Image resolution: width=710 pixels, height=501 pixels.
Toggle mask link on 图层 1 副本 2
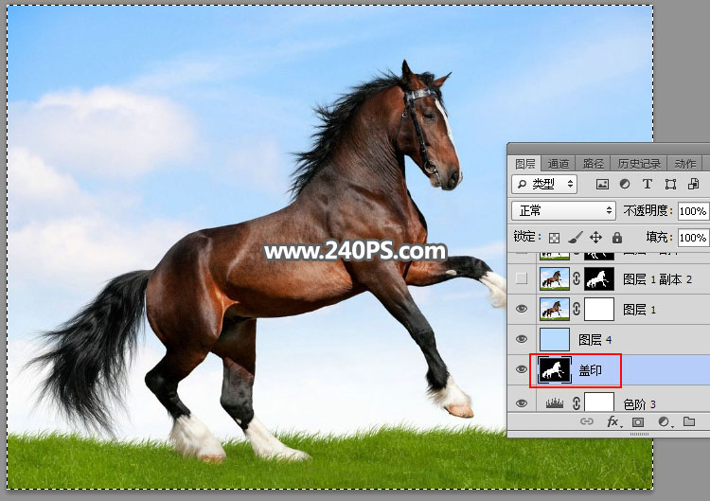tap(577, 279)
